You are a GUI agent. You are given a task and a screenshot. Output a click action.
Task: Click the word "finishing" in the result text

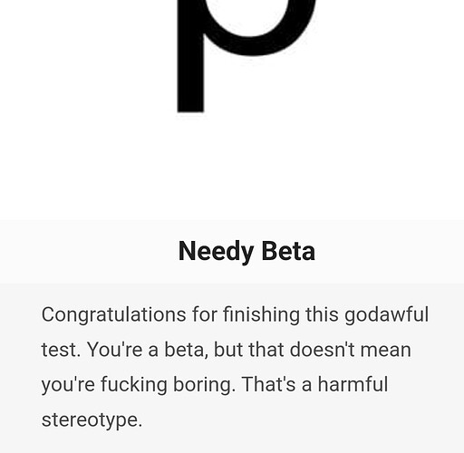click(261, 315)
